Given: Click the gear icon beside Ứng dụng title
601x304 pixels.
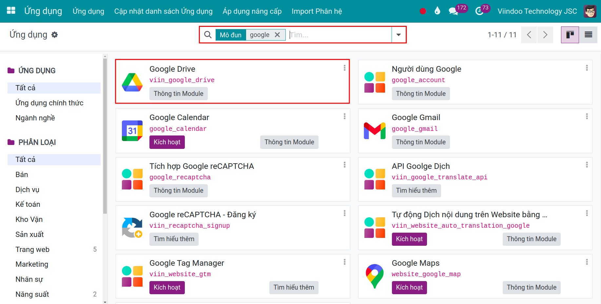Looking at the screenshot, I should coord(55,35).
